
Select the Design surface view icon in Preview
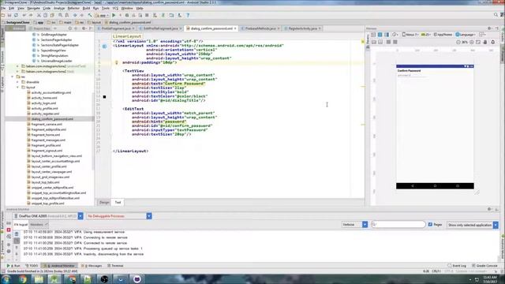point(373,35)
